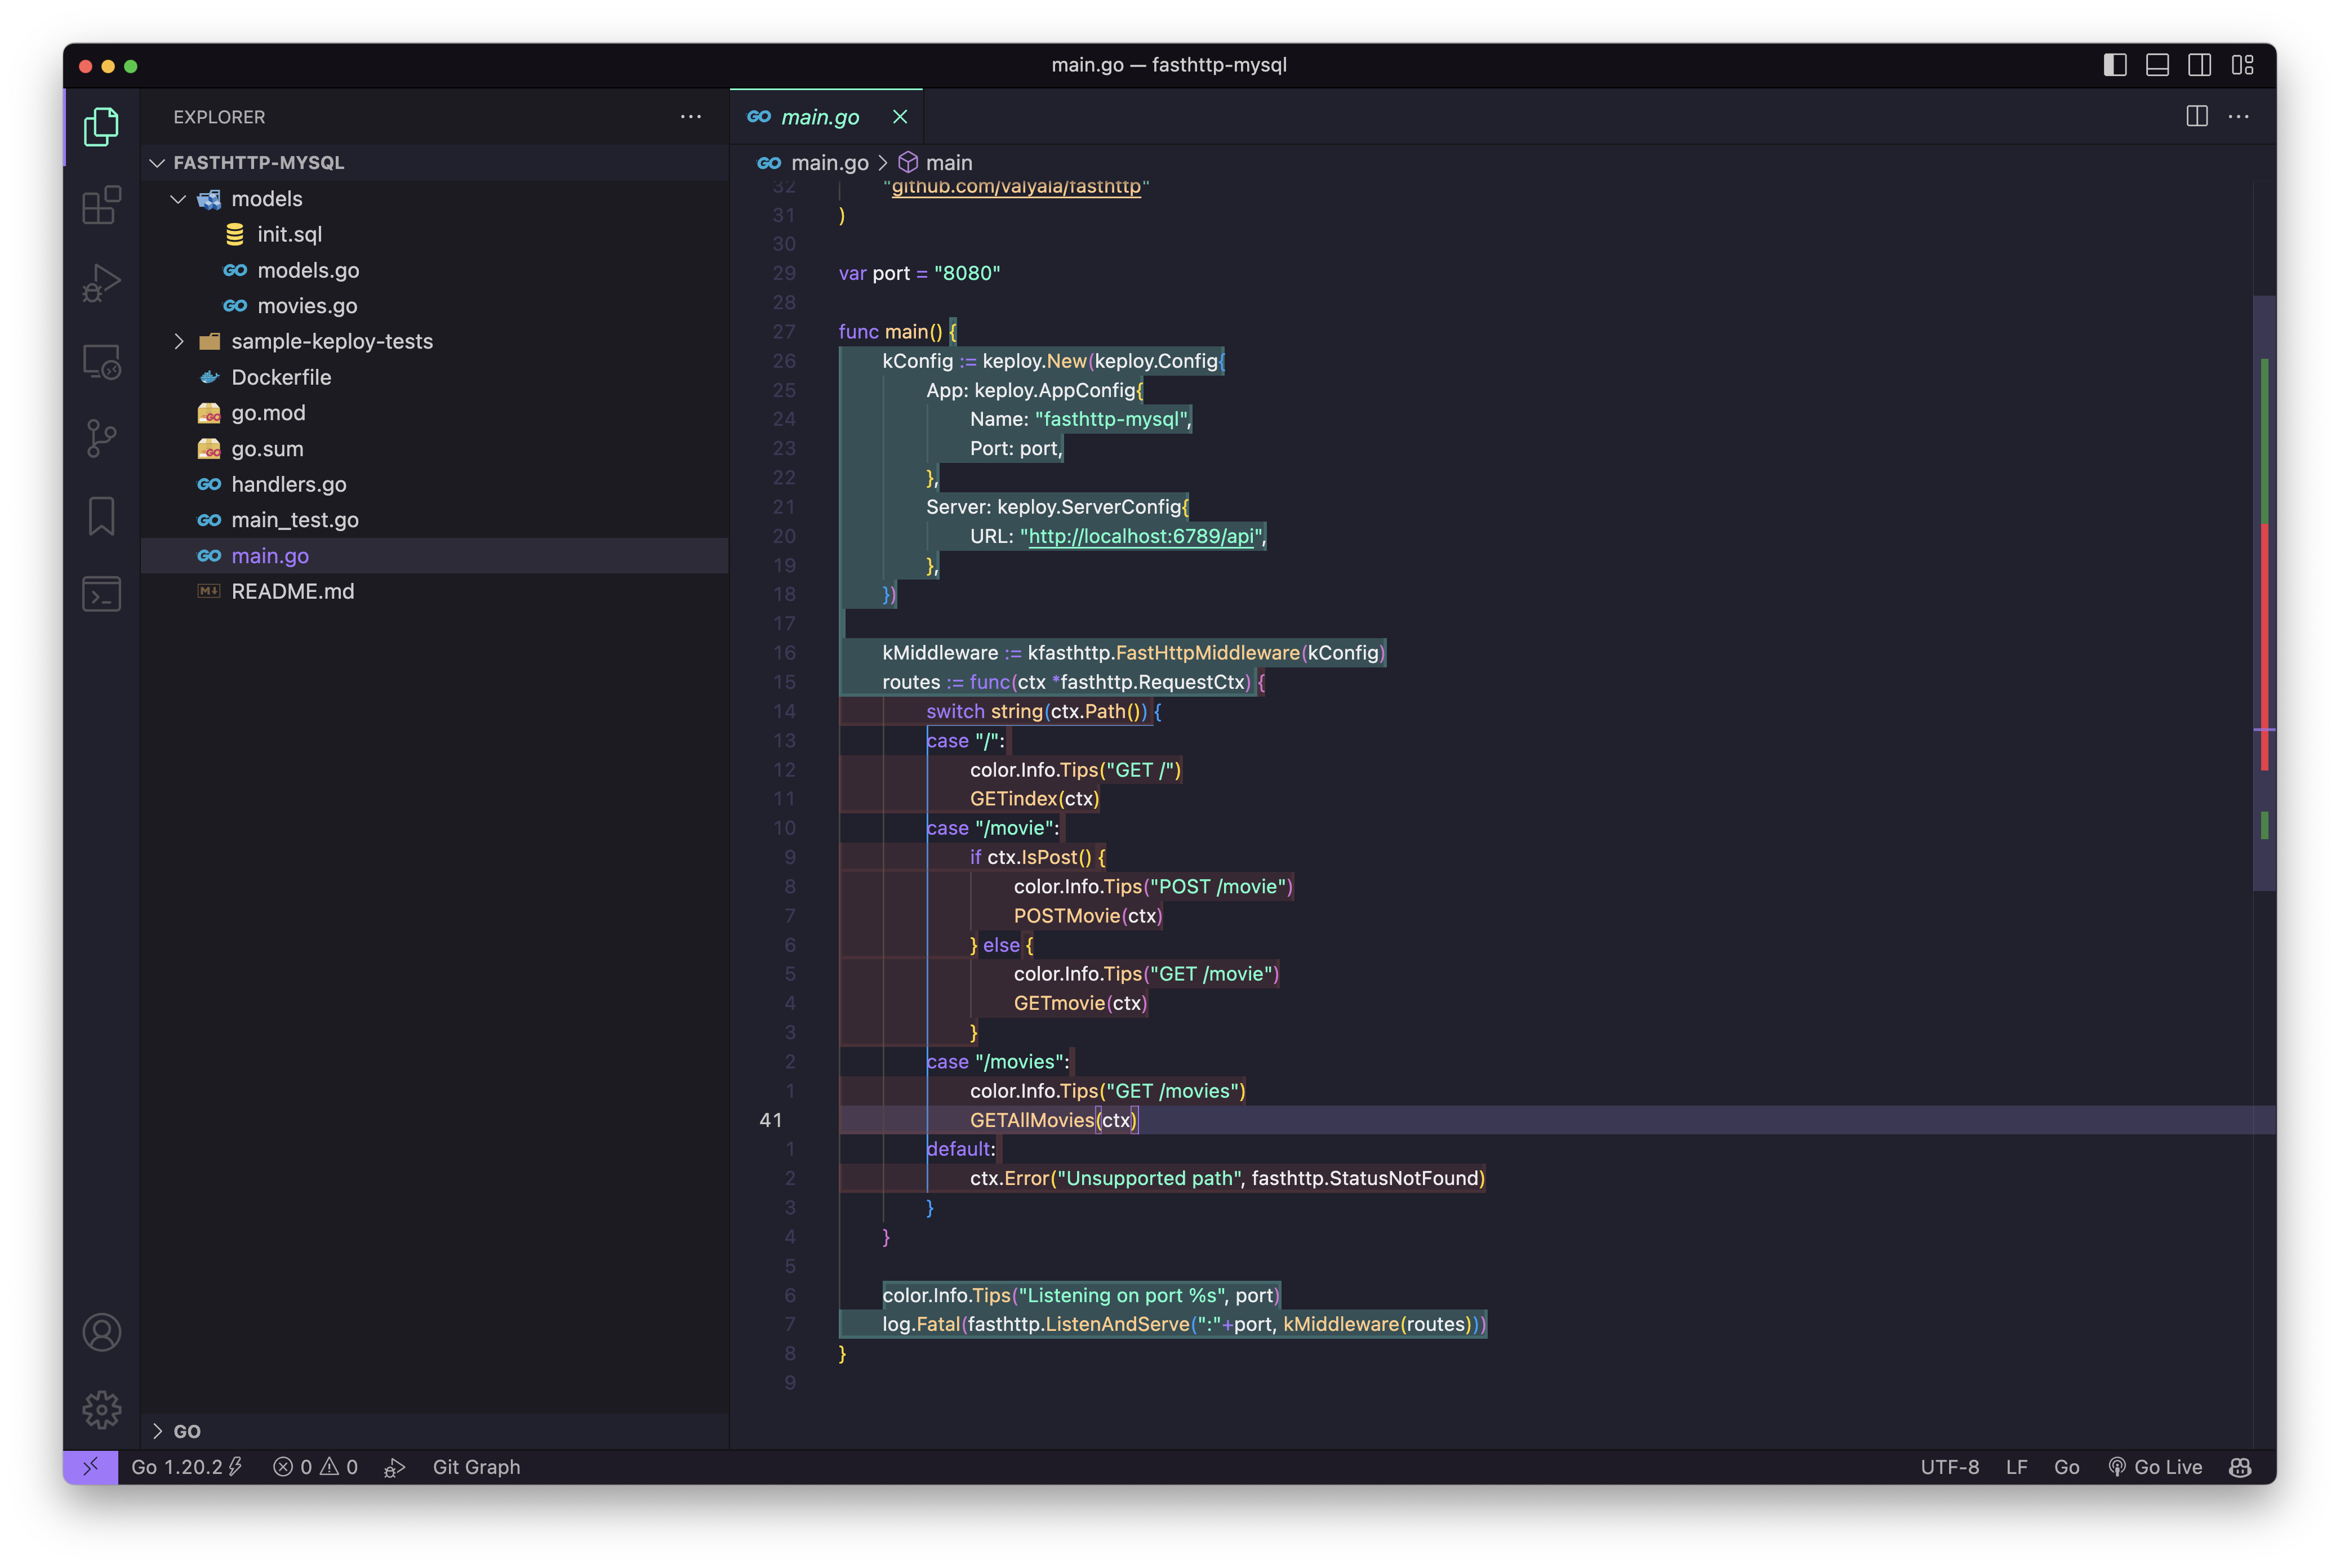The image size is (2340, 1568).
Task: Split the editor to the right
Action: click(x=2197, y=117)
